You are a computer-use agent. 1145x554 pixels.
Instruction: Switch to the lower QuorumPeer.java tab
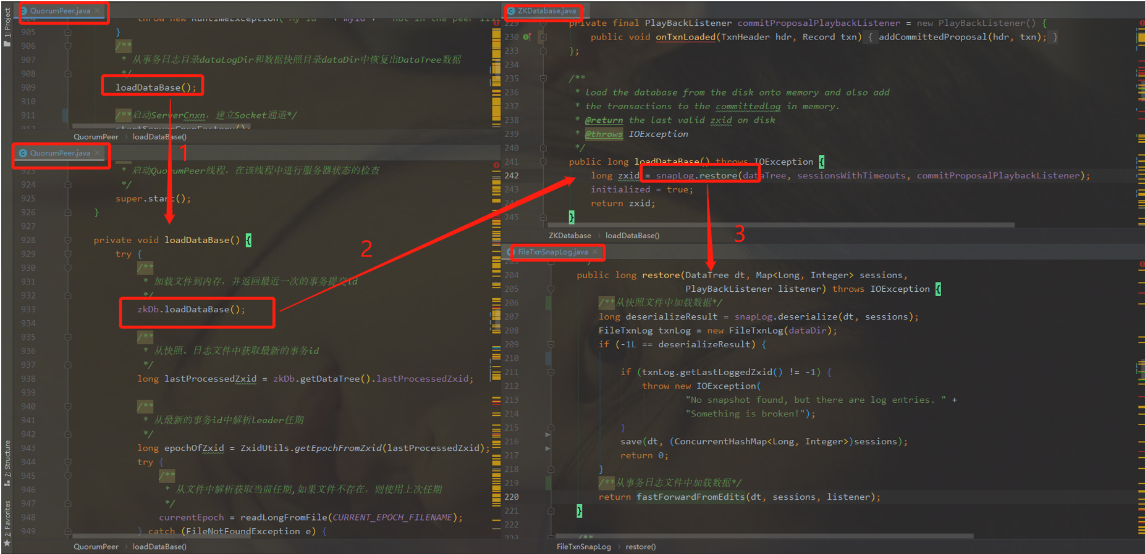click(x=59, y=153)
